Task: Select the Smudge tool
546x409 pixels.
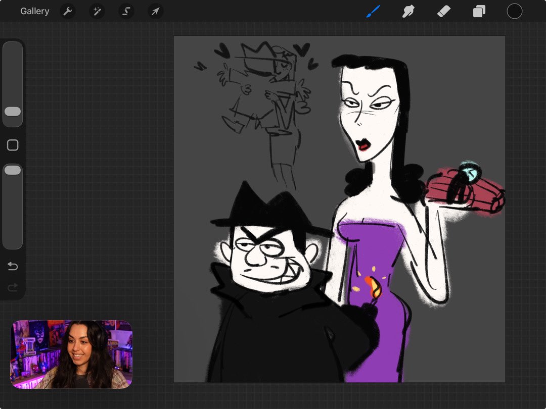Action: point(408,12)
